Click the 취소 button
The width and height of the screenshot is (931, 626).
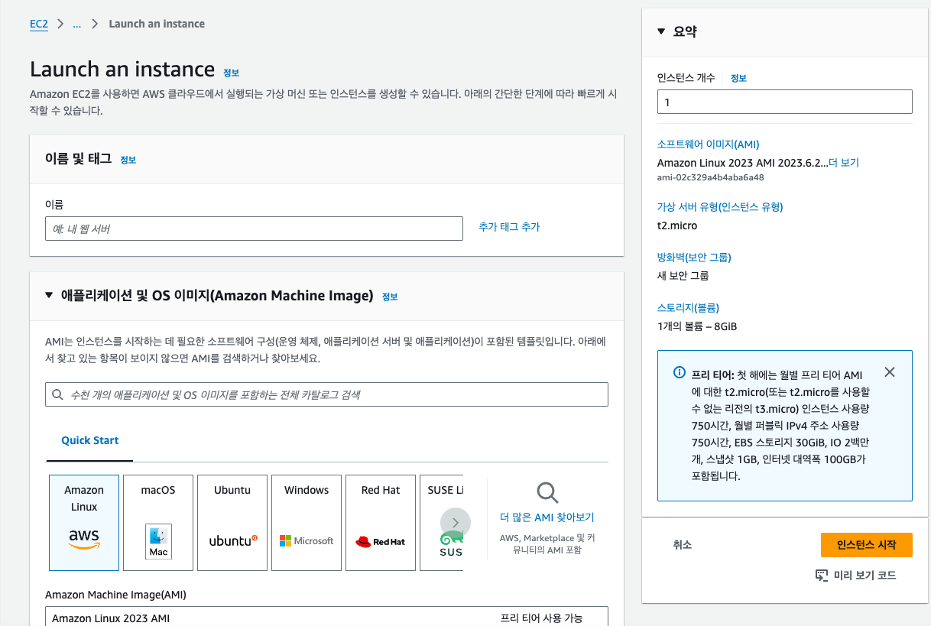683,545
